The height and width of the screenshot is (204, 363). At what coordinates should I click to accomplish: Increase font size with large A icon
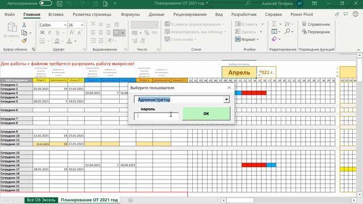point(72,33)
